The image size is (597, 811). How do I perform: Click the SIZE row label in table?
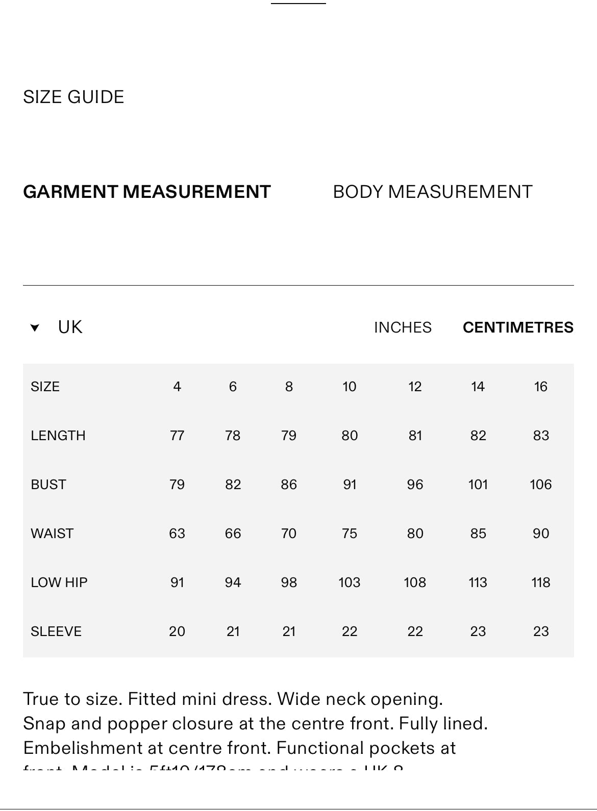pyautogui.click(x=45, y=387)
